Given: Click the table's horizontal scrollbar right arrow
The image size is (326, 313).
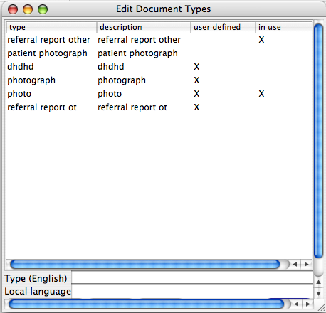Looking at the screenshot, I should [307, 264].
